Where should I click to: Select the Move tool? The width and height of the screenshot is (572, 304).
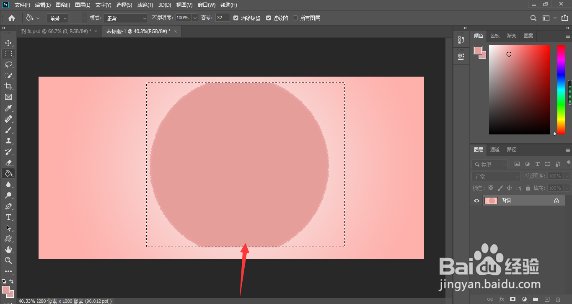tap(8, 43)
